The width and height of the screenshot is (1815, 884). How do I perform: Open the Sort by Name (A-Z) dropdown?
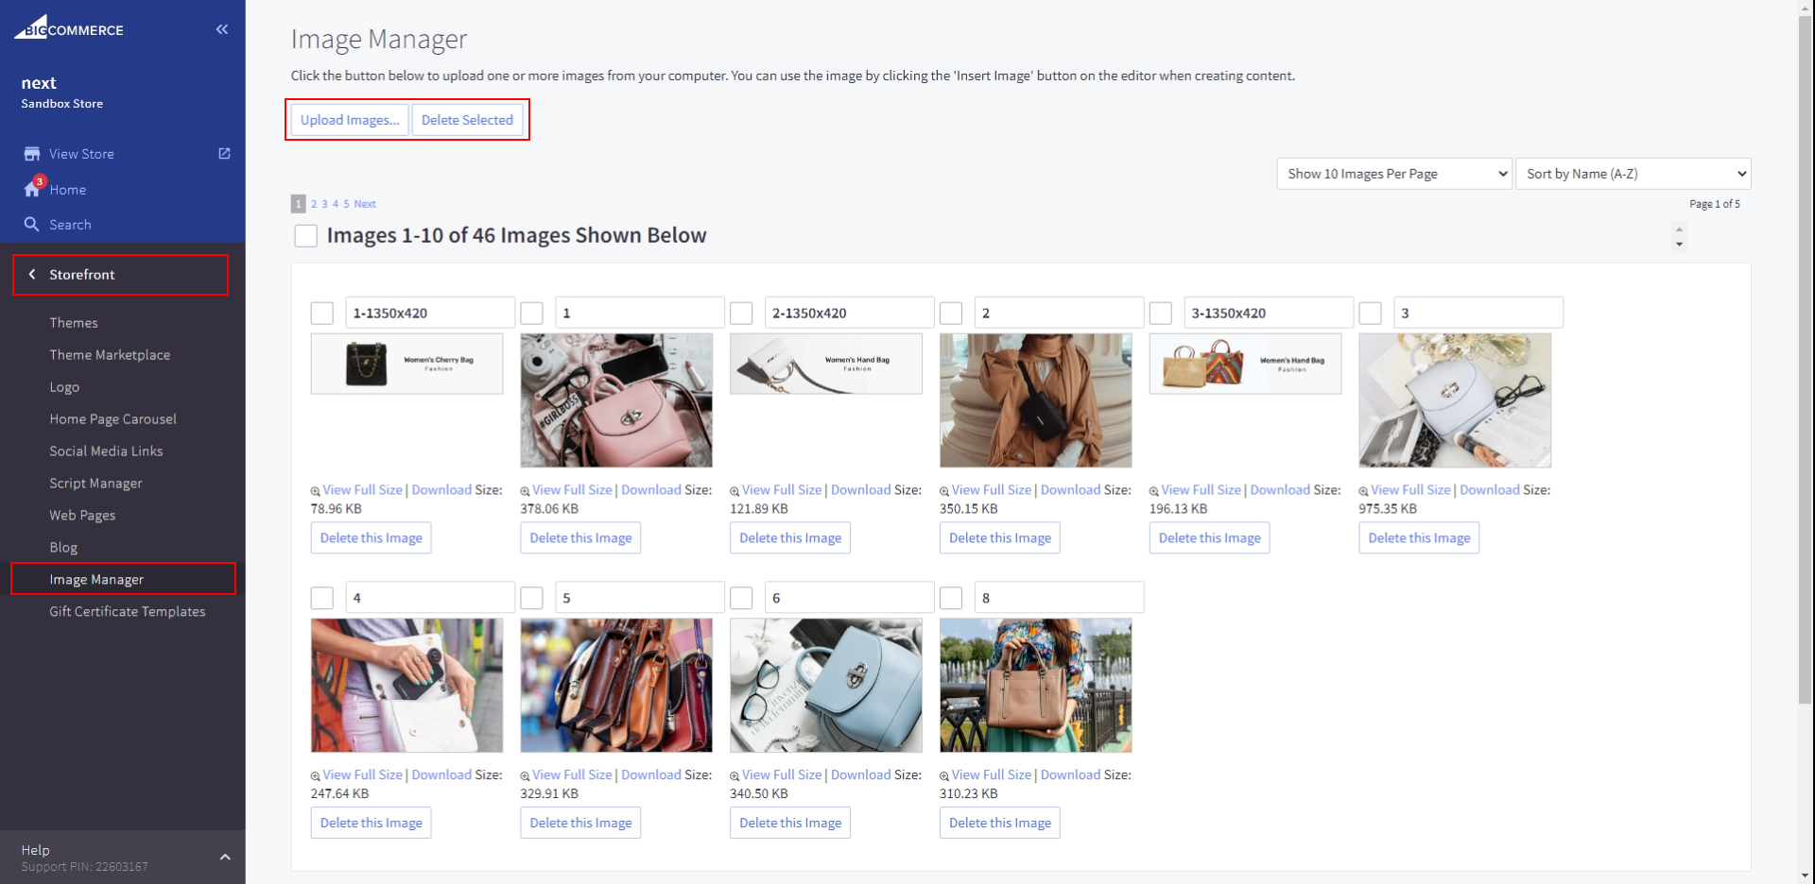click(1633, 174)
